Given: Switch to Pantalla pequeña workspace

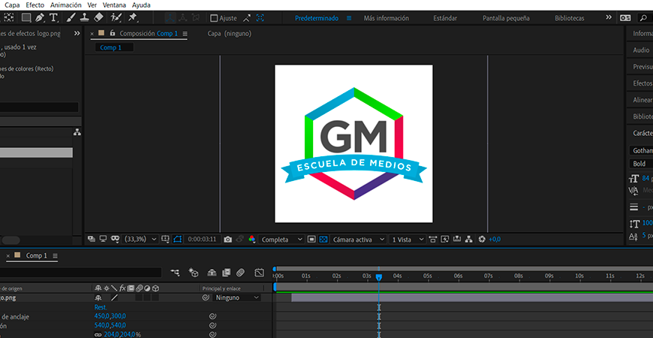Looking at the screenshot, I should point(506,18).
